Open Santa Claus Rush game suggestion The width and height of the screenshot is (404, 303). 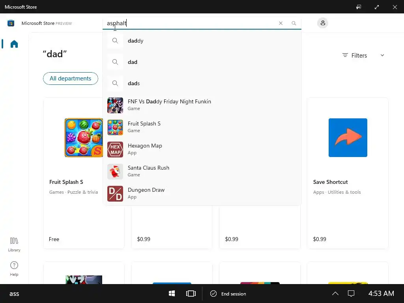click(x=202, y=171)
